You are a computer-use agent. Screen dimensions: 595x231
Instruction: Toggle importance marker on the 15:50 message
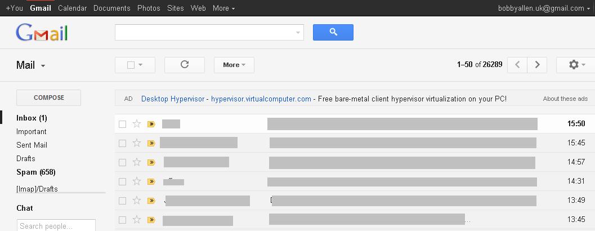coord(151,124)
